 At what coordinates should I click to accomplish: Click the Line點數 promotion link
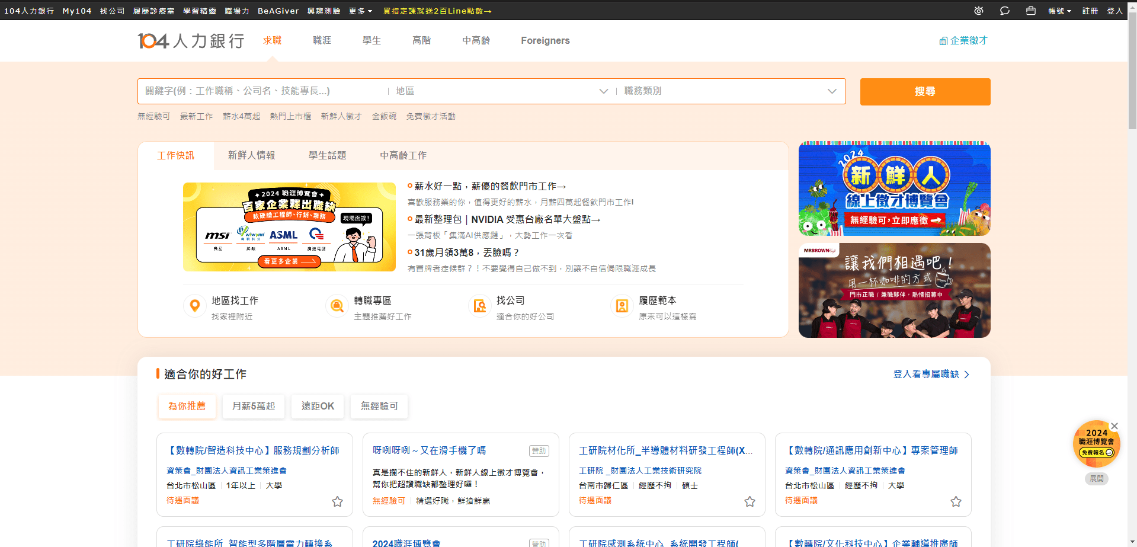pos(437,11)
